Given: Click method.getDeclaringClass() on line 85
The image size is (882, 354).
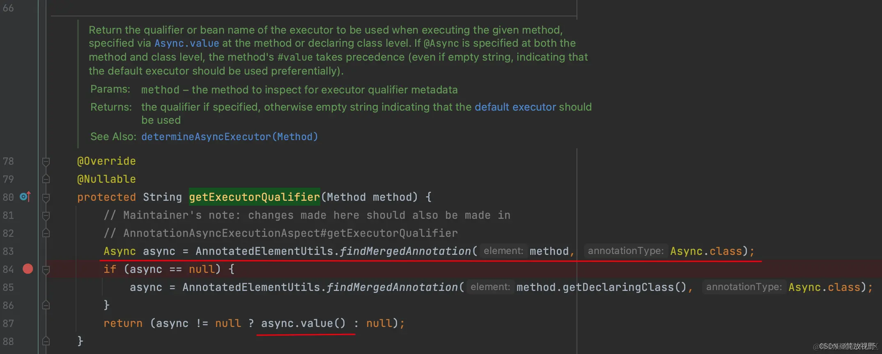Looking at the screenshot, I should (x=602, y=287).
